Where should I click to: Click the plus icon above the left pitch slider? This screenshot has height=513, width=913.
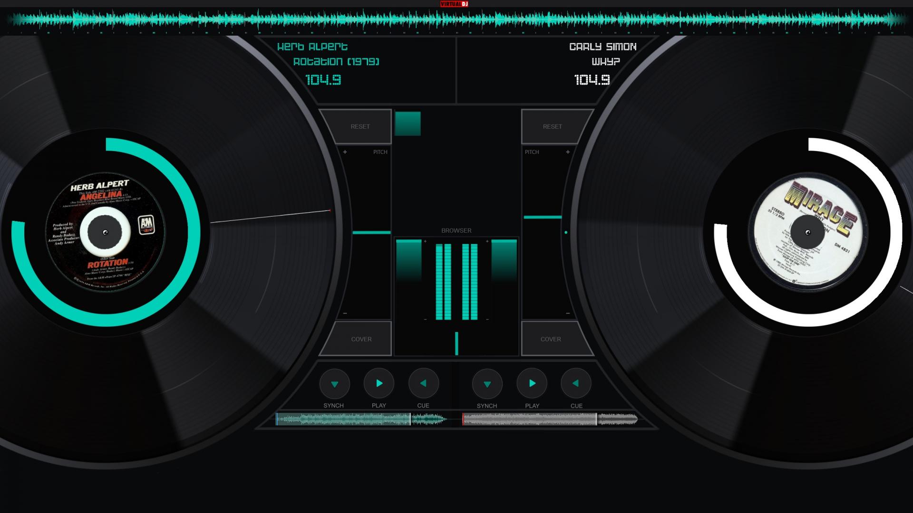click(346, 152)
